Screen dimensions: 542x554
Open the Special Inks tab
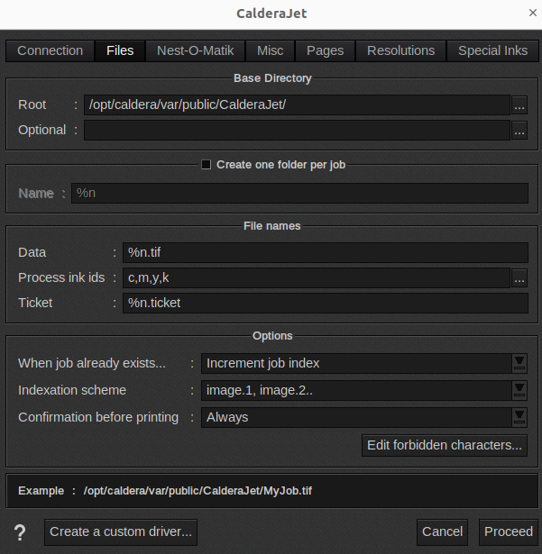[492, 51]
